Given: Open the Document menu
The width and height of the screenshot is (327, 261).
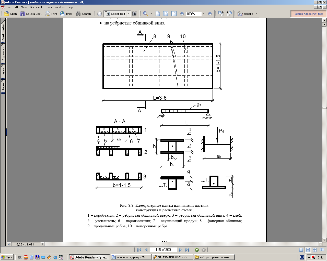Looking at the screenshot, I should 36,7.
